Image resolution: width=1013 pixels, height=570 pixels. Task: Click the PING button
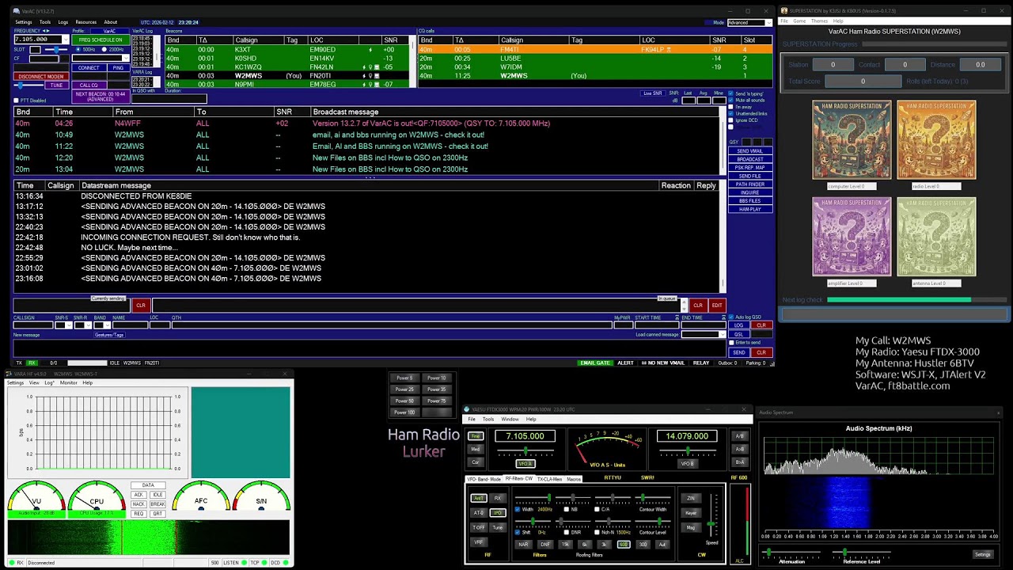118,68
